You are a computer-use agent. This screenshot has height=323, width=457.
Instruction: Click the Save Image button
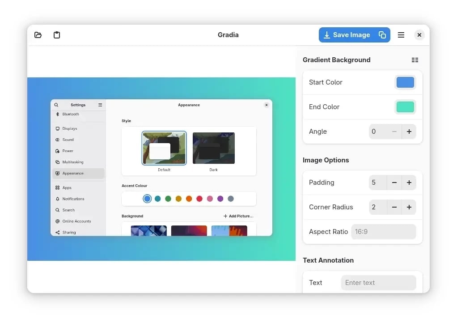pos(347,35)
